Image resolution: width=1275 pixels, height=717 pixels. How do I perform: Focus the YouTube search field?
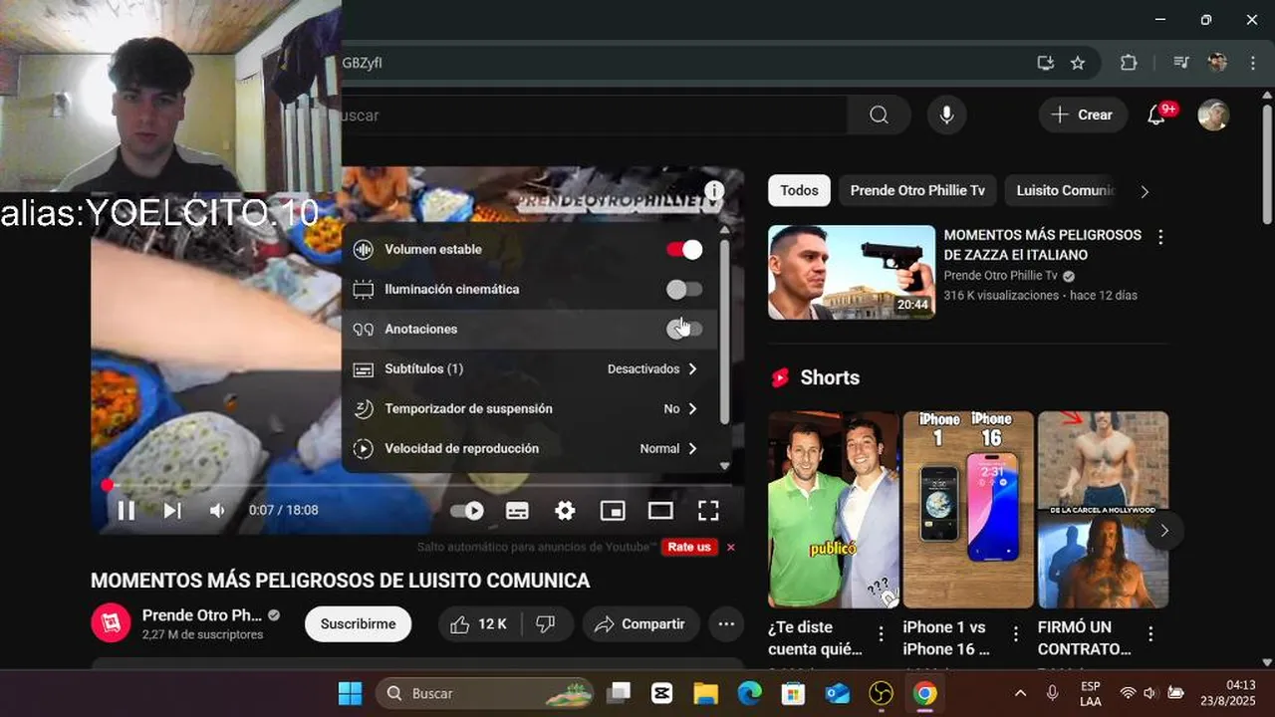593,116
